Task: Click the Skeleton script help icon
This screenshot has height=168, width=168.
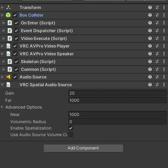Action: click(x=150, y=61)
